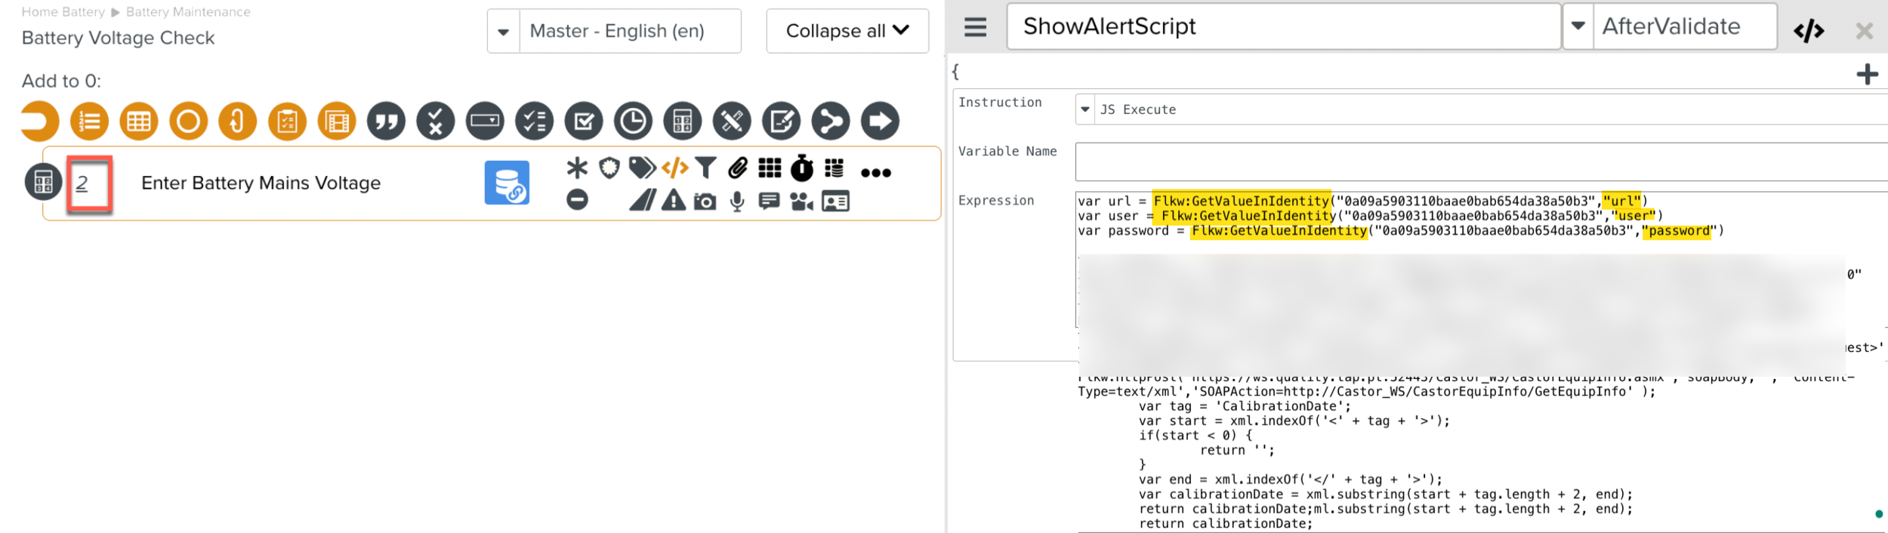Screen dimensions: 1888x533
Task: Open the Master - English language dropdown
Action: pos(504,32)
